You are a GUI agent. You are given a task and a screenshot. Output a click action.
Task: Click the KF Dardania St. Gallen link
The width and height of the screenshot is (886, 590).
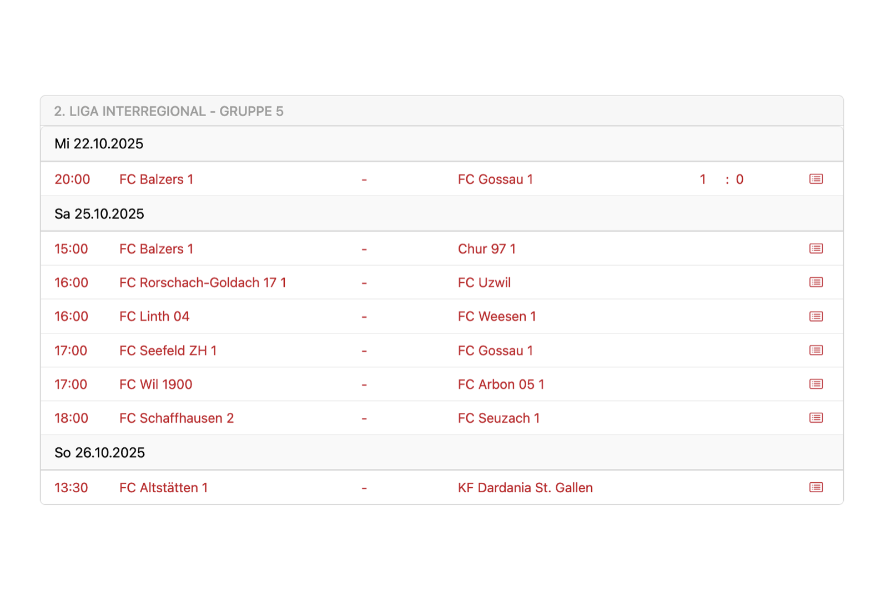525,488
